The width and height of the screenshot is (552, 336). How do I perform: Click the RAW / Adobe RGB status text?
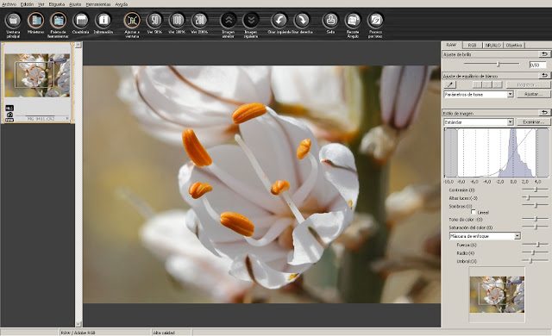(78, 333)
